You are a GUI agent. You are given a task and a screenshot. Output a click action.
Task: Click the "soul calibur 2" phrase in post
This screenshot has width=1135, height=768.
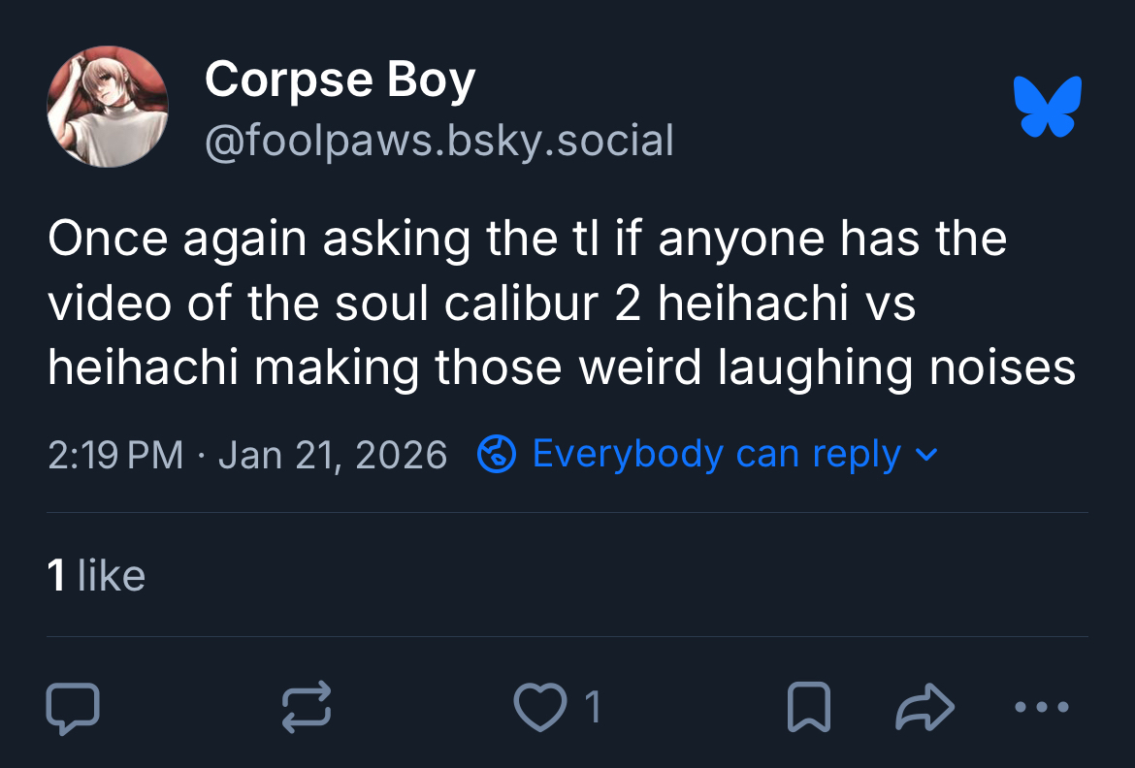pyautogui.click(x=487, y=304)
